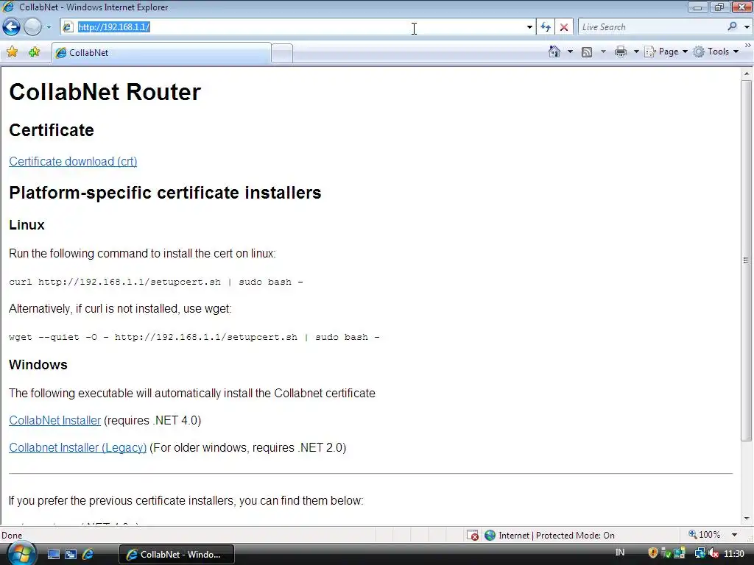Click the tray icon left of network
Viewport: 754px width, 565px height.
tap(680, 553)
